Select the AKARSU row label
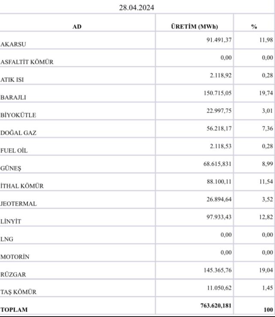The height and width of the screenshot is (317, 275). pos(13,44)
